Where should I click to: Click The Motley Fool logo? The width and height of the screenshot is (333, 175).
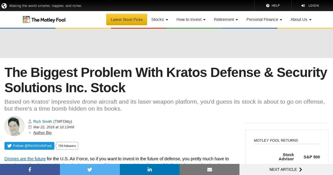click(44, 19)
